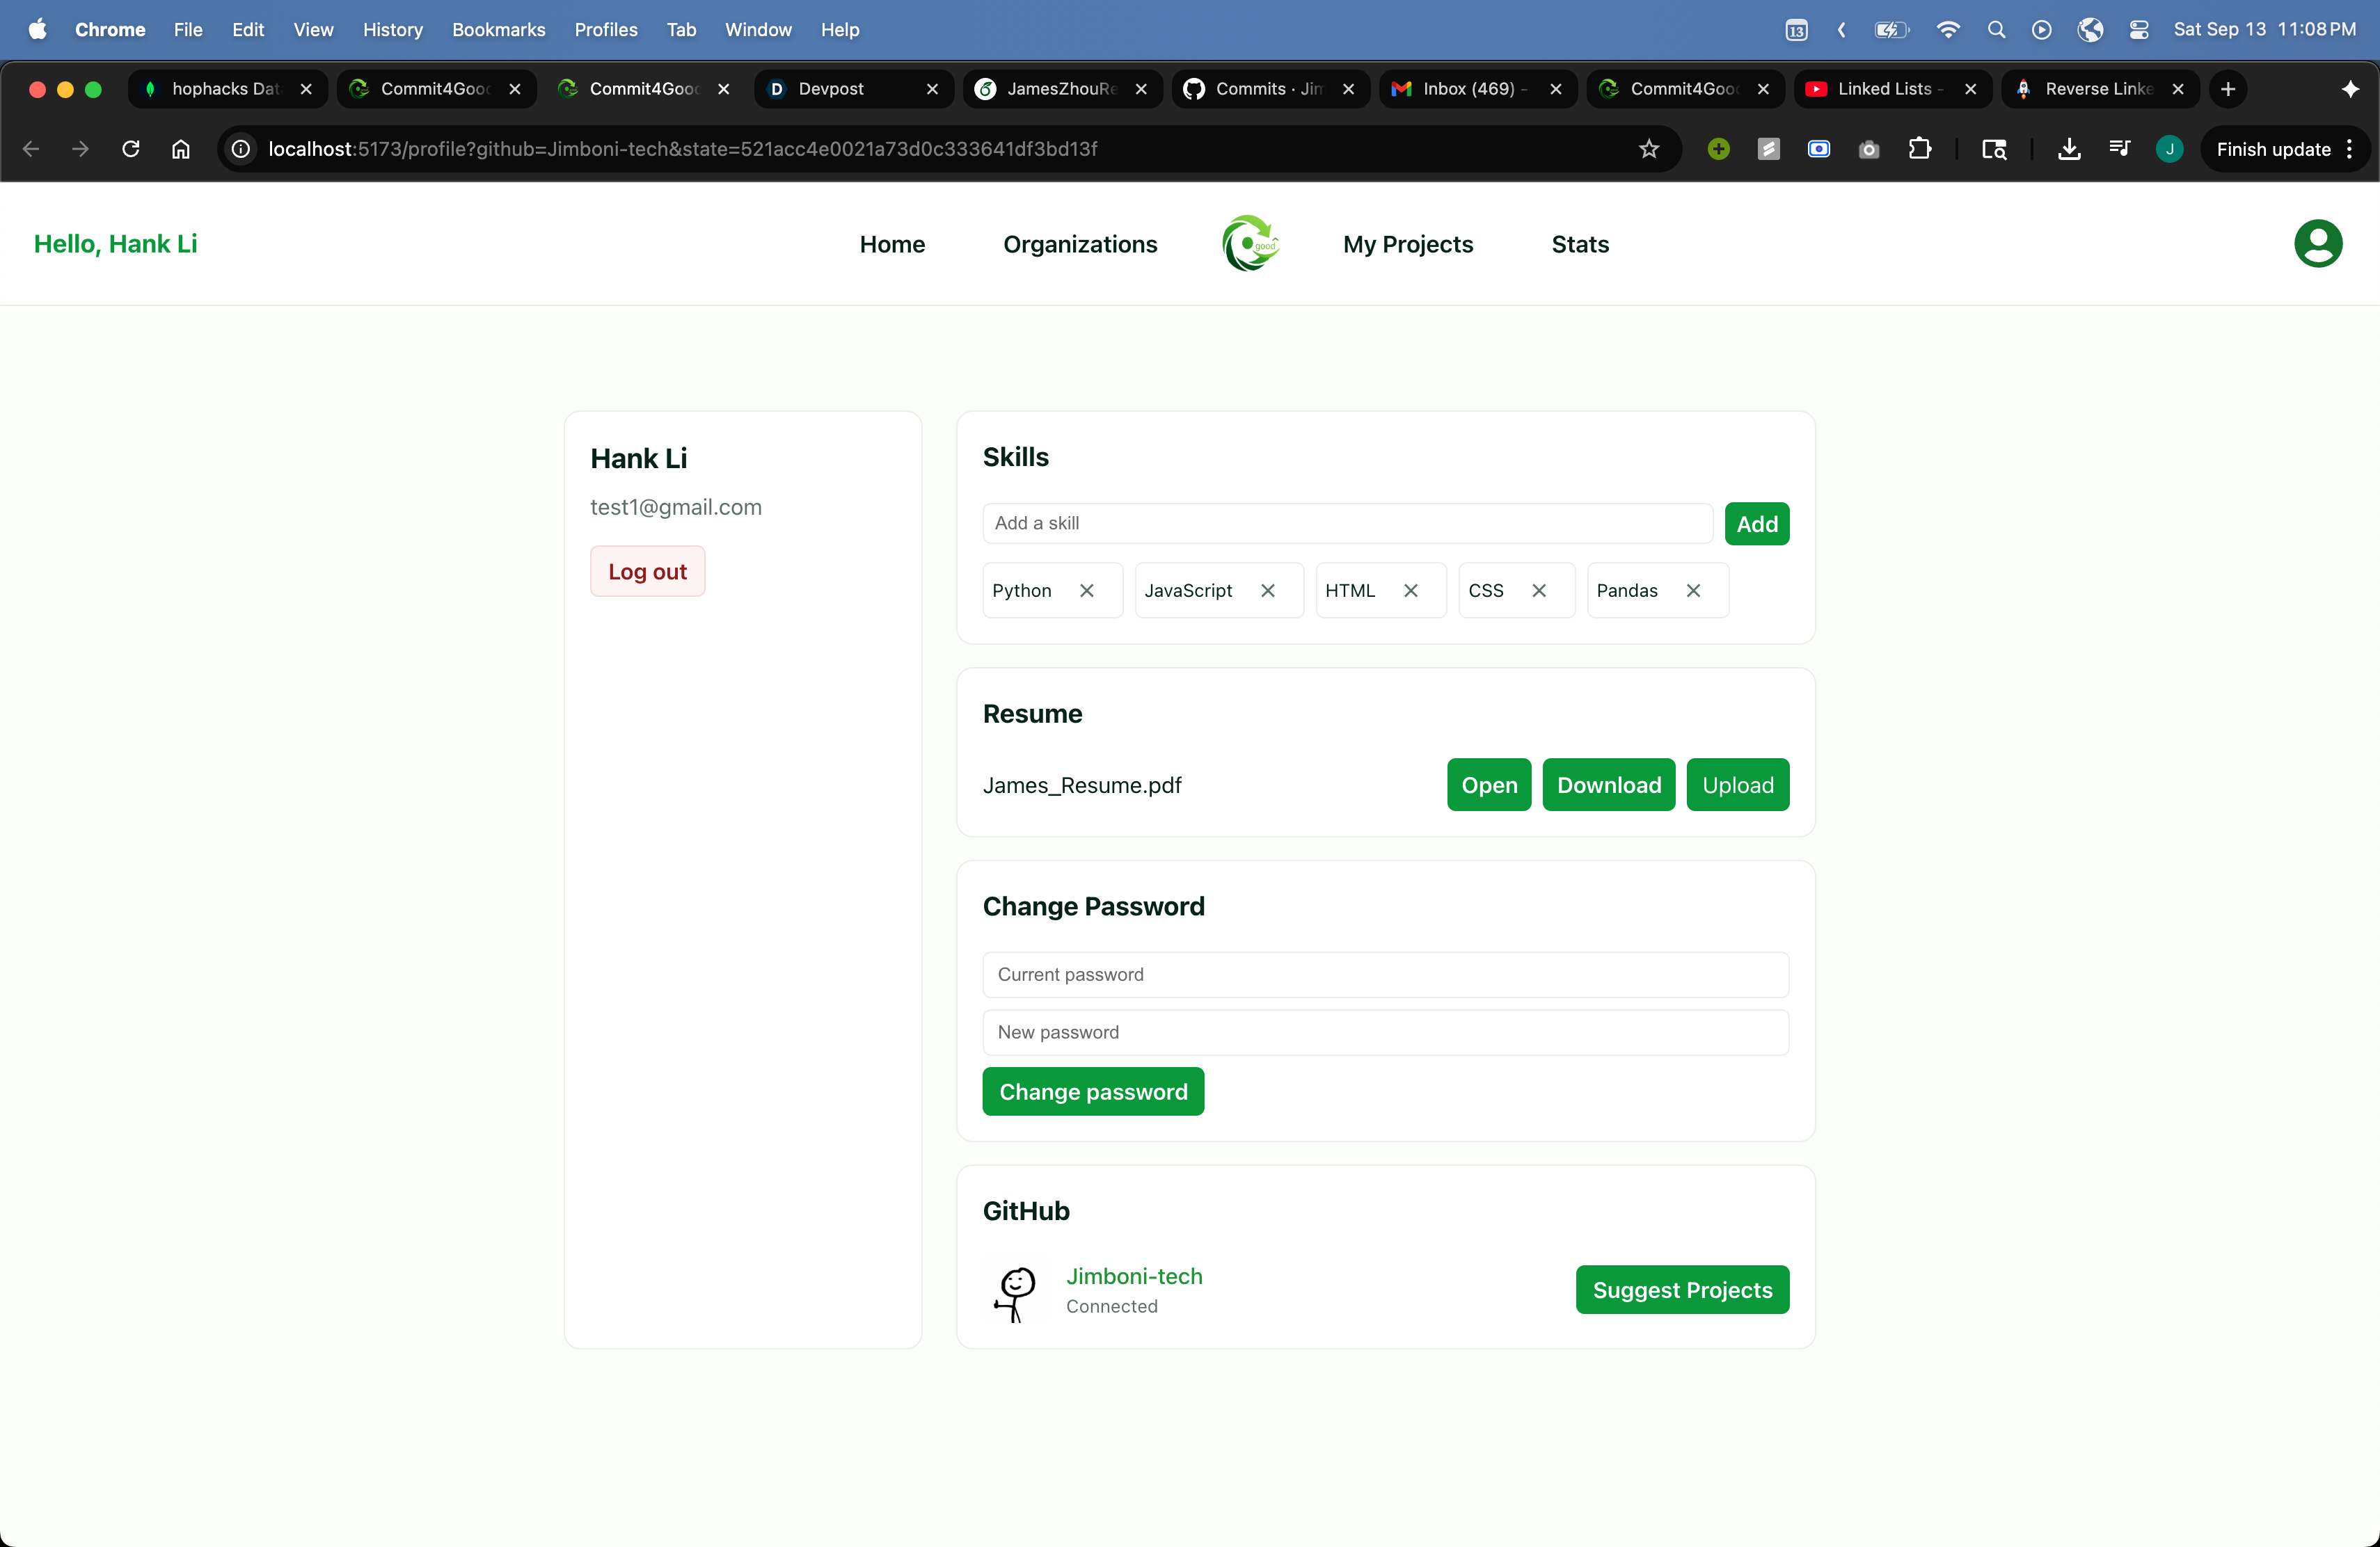Viewport: 2380px width, 1547px height.
Task: Delete the Pandas skill chip
Action: (1693, 591)
